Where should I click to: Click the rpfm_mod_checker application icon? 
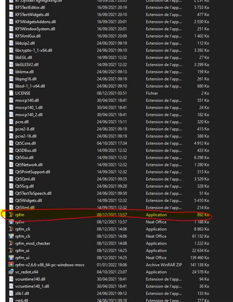(x=11, y=243)
